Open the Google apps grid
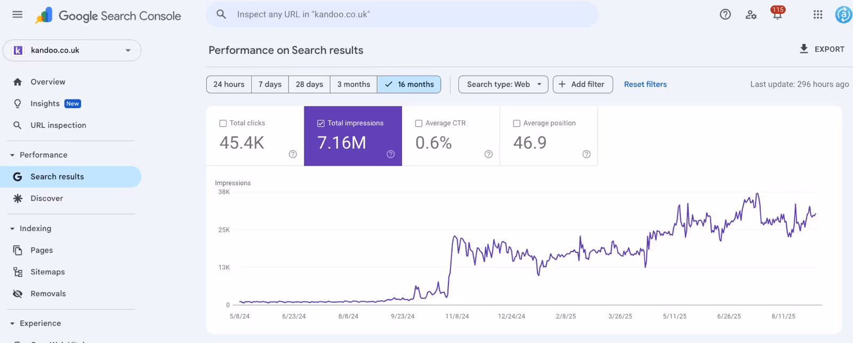The image size is (853, 343). tap(818, 14)
